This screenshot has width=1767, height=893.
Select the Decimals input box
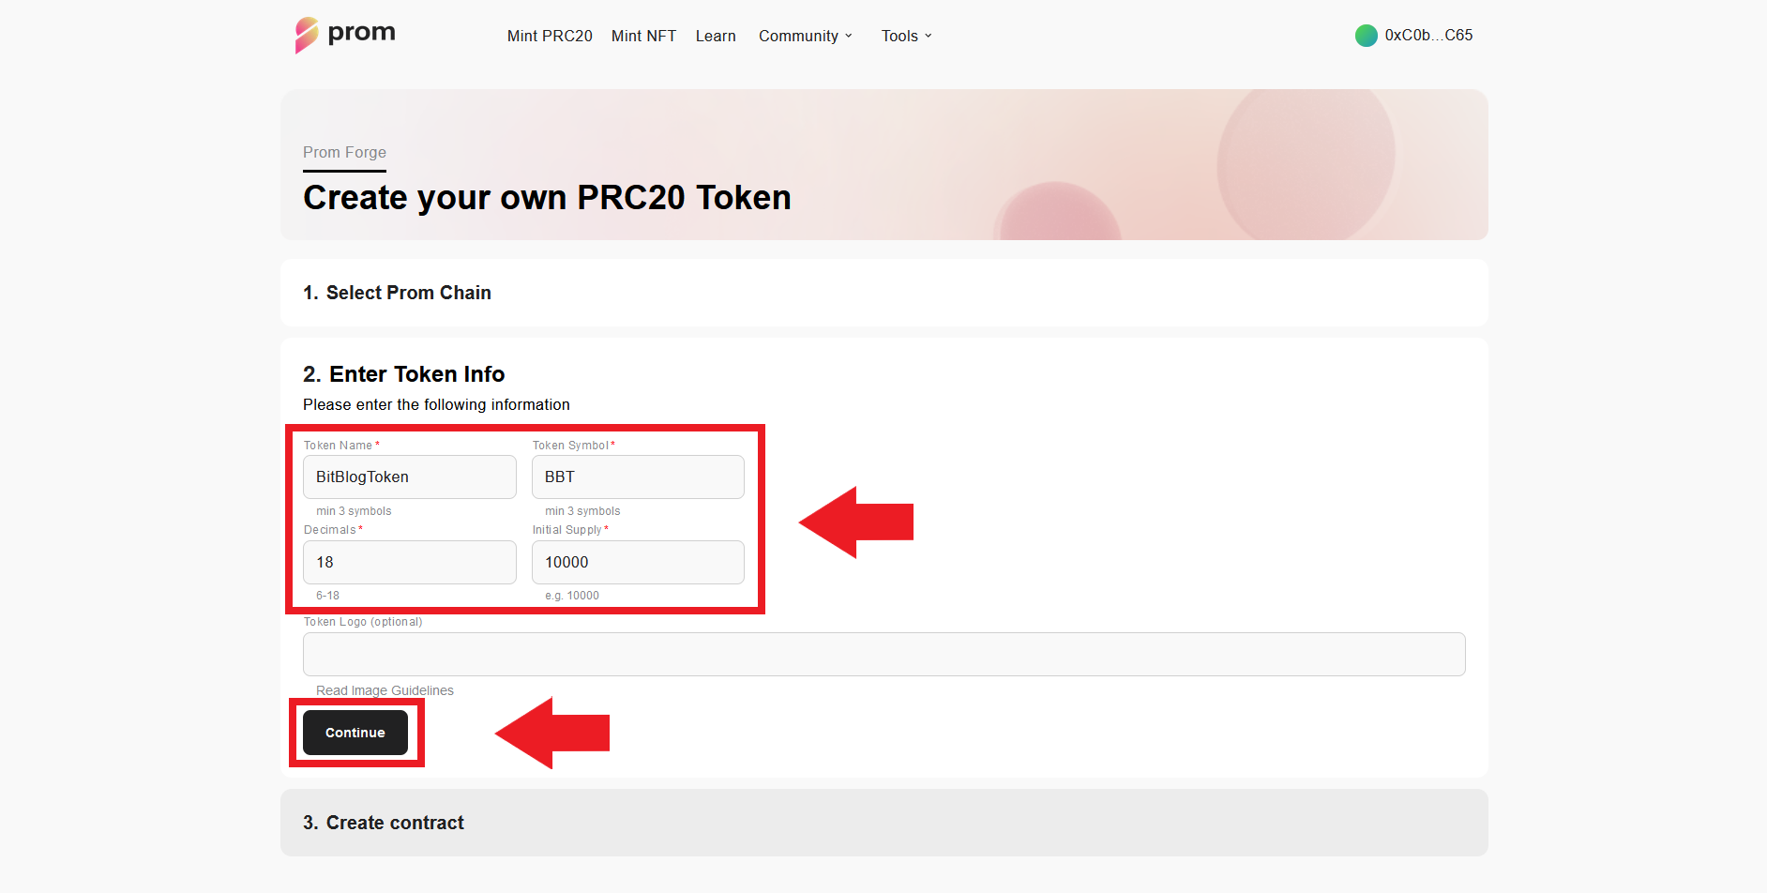point(409,562)
